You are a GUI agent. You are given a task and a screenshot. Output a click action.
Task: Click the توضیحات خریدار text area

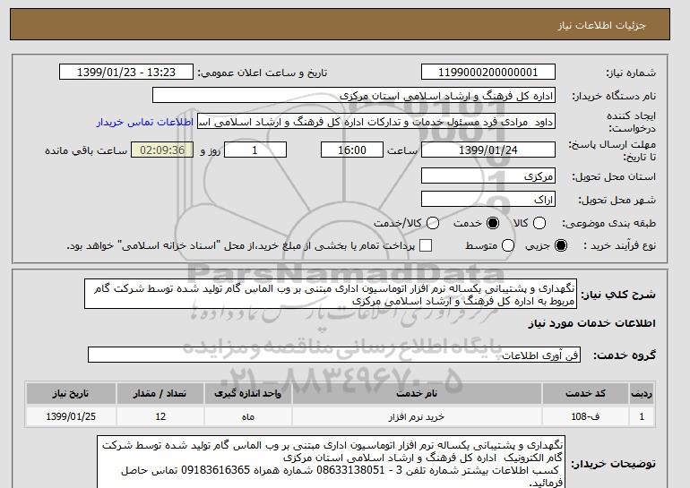click(x=330, y=462)
